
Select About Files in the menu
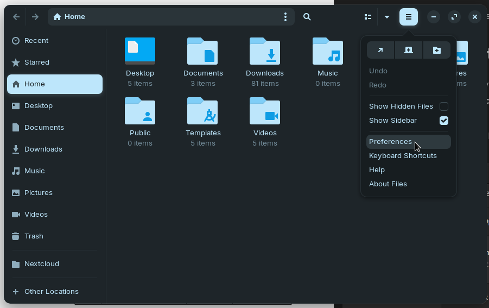pyautogui.click(x=409, y=184)
